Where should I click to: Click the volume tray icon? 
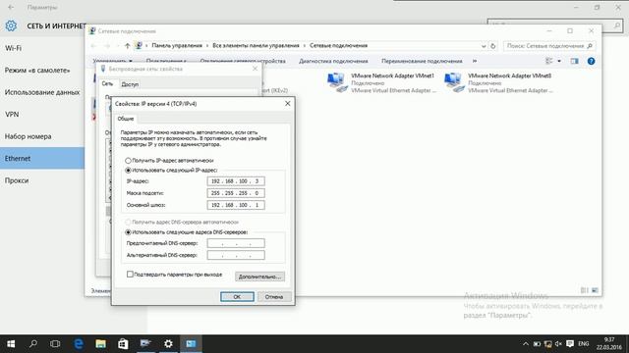558,344
